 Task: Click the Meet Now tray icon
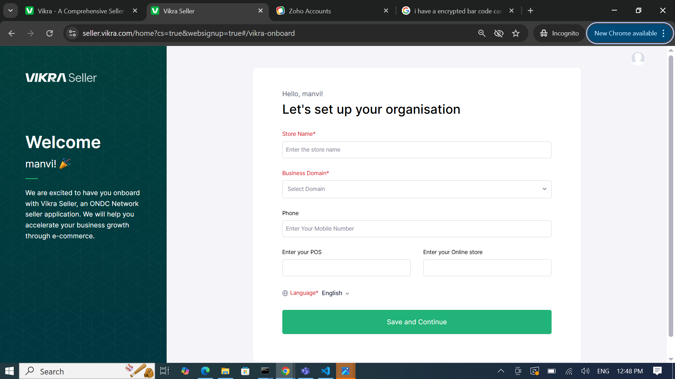pos(518,371)
